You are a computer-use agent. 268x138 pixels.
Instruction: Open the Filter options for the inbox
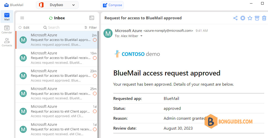91,27
